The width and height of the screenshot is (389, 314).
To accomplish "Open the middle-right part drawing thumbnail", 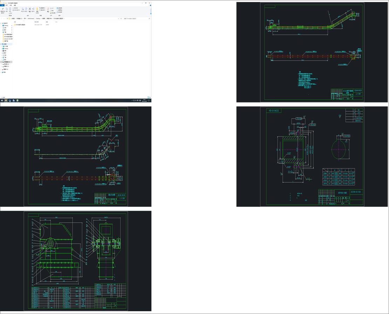I will pos(312,156).
